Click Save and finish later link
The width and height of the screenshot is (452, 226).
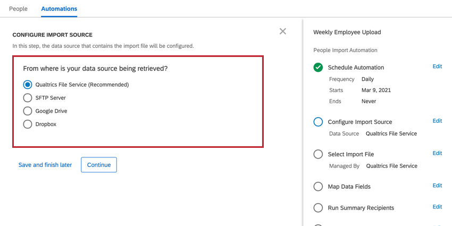(x=45, y=165)
